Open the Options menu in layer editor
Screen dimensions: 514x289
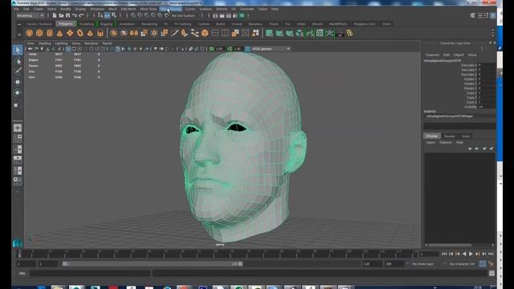[x=446, y=143]
